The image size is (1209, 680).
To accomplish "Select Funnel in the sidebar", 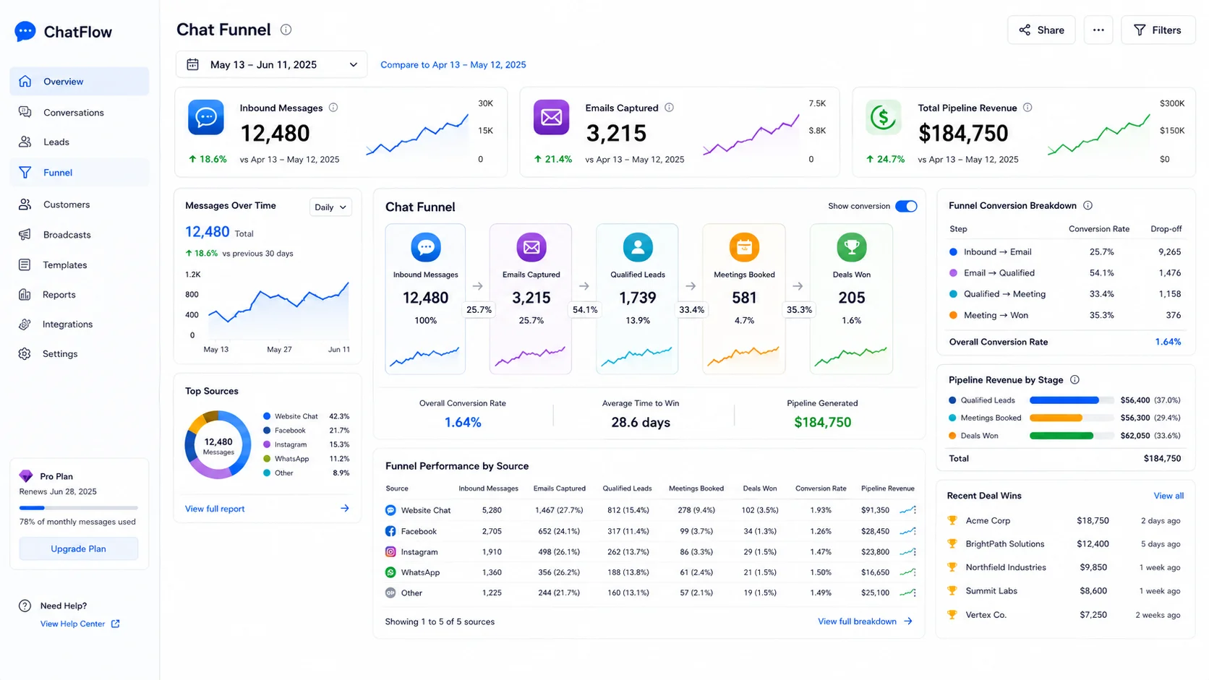I will click(80, 173).
